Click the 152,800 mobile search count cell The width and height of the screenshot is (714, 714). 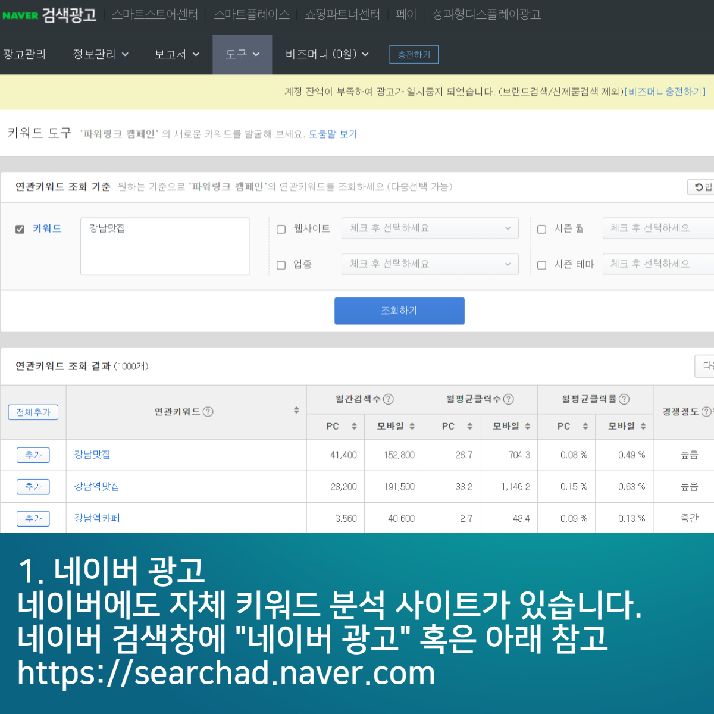pyautogui.click(x=393, y=455)
